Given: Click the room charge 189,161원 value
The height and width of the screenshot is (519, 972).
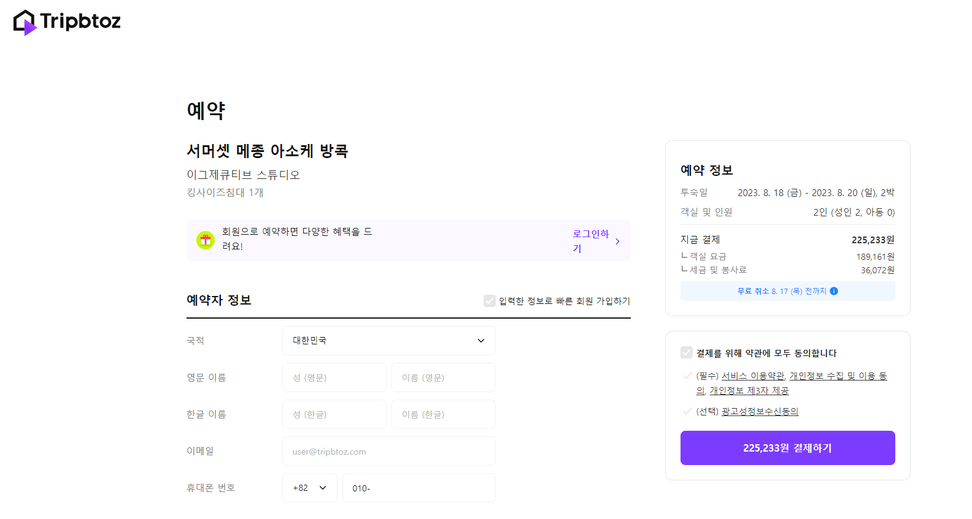Looking at the screenshot, I should (x=876, y=257).
